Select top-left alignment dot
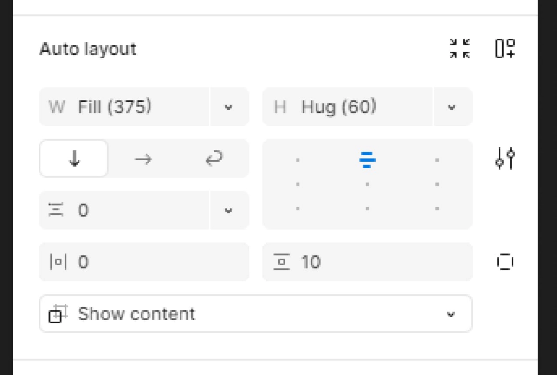Screen dimensions: 557x375 pos(298,160)
